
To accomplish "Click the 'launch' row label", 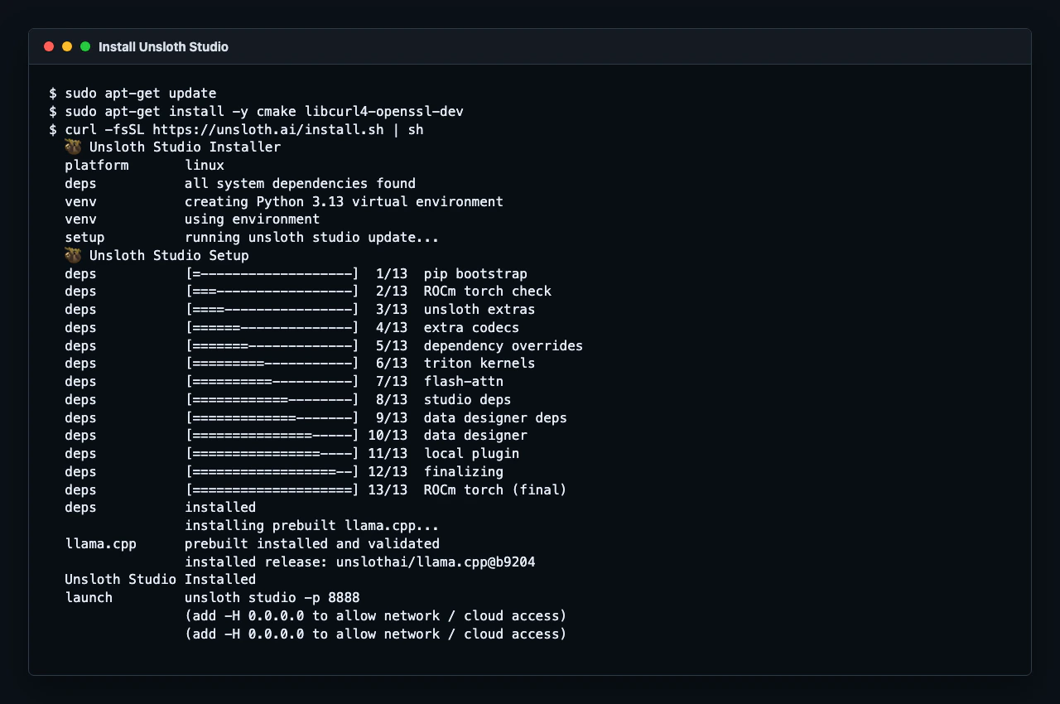I will pyautogui.click(x=89, y=598).
